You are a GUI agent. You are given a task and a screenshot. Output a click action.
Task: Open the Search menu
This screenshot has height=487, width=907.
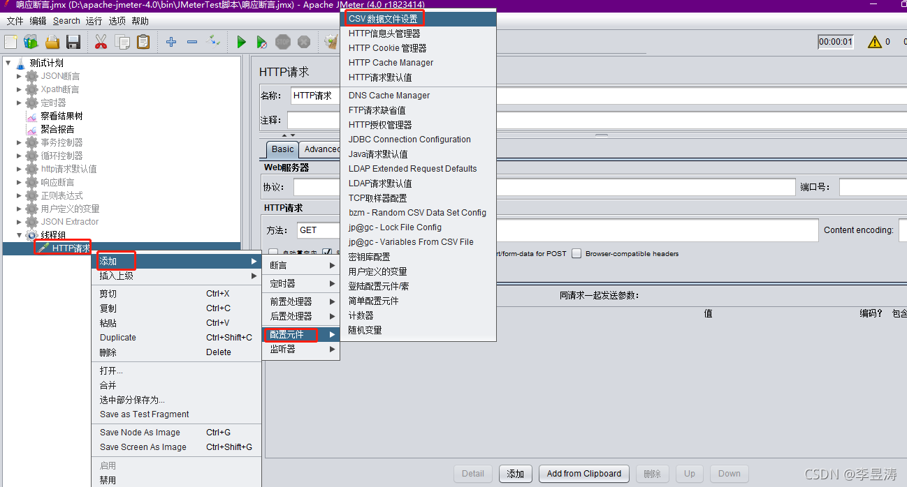(66, 21)
